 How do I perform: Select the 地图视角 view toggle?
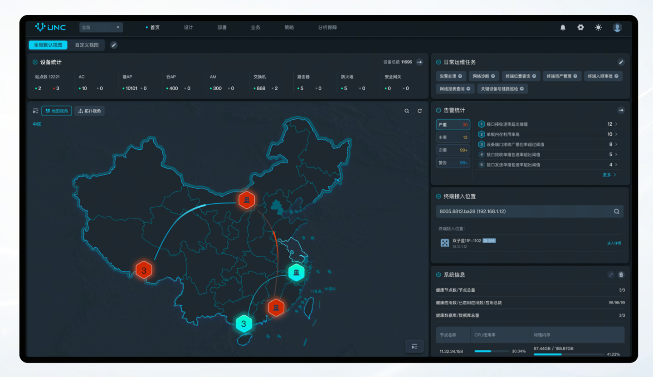coord(57,111)
